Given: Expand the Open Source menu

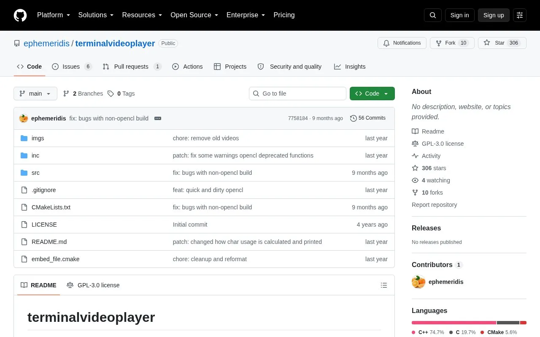Looking at the screenshot, I should point(194,15).
